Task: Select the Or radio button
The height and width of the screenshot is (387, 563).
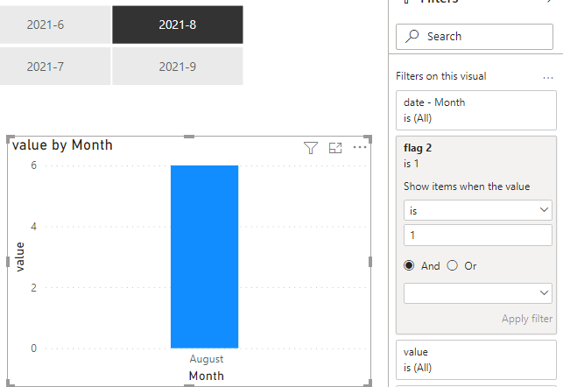Action: pos(453,265)
